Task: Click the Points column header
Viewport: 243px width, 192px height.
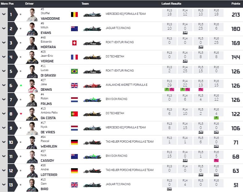Action: point(236,4)
